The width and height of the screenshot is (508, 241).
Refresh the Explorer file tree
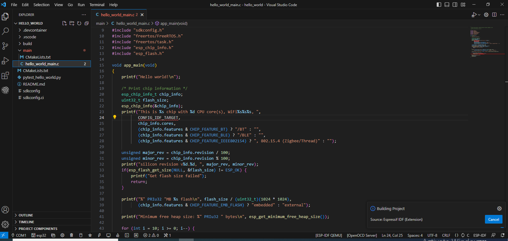(79, 23)
